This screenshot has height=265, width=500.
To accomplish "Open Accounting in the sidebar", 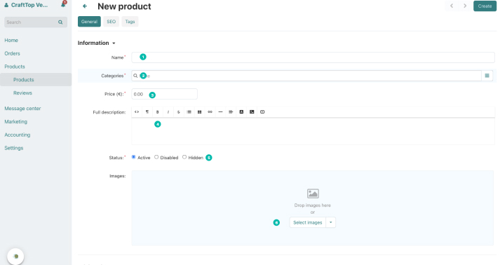I will (x=18, y=135).
